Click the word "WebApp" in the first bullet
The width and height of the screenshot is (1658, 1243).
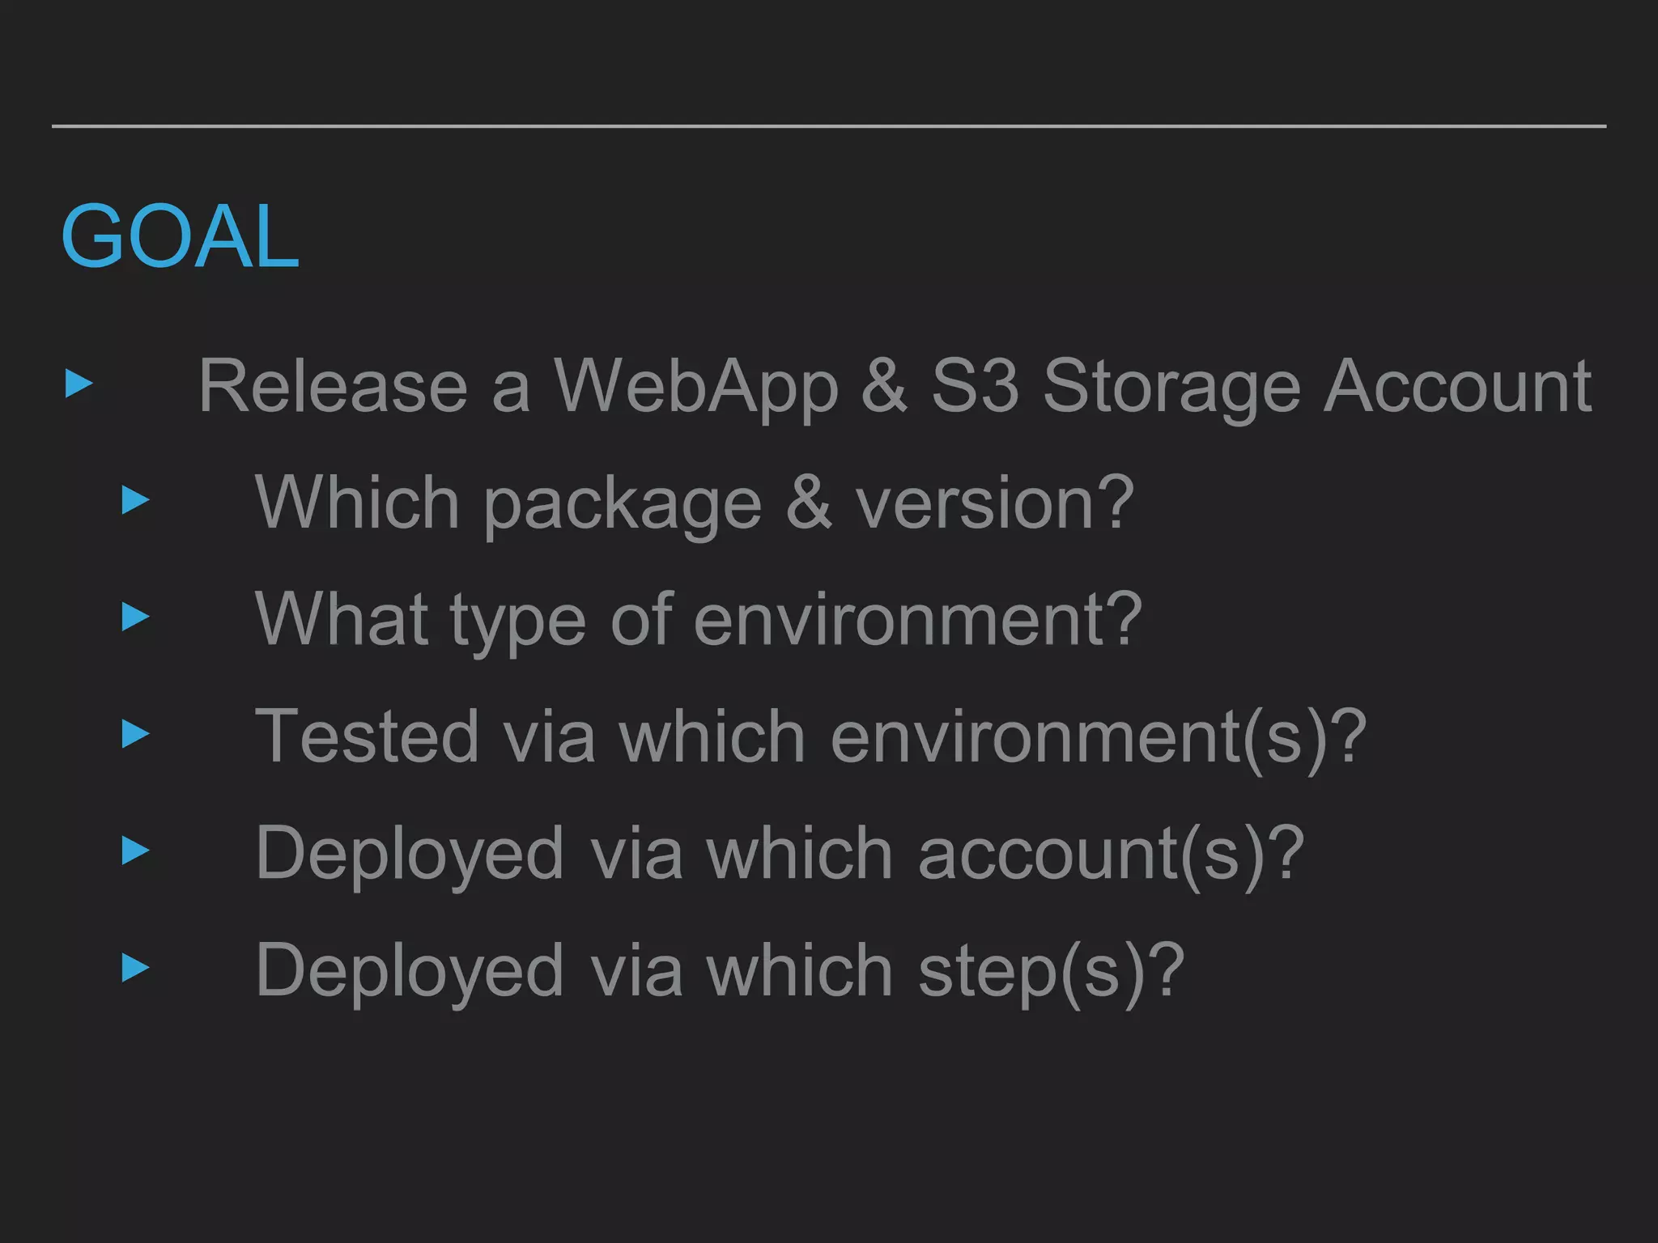[x=696, y=387]
